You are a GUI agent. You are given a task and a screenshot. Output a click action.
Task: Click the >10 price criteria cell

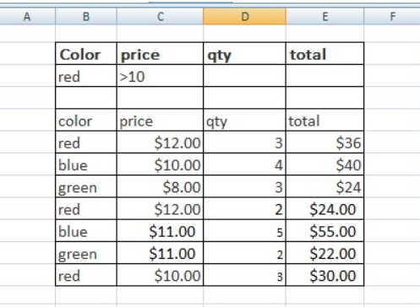(160, 76)
